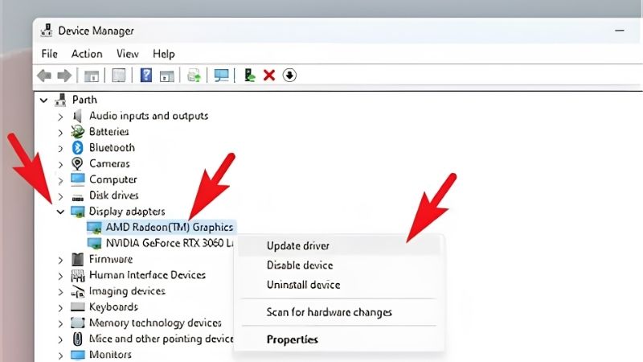
Task: Collapse the Display adapters category
Action: pyautogui.click(x=61, y=212)
